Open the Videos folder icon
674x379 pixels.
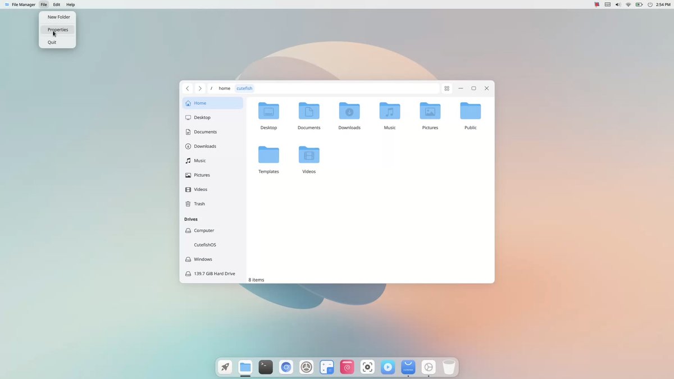[x=309, y=155]
